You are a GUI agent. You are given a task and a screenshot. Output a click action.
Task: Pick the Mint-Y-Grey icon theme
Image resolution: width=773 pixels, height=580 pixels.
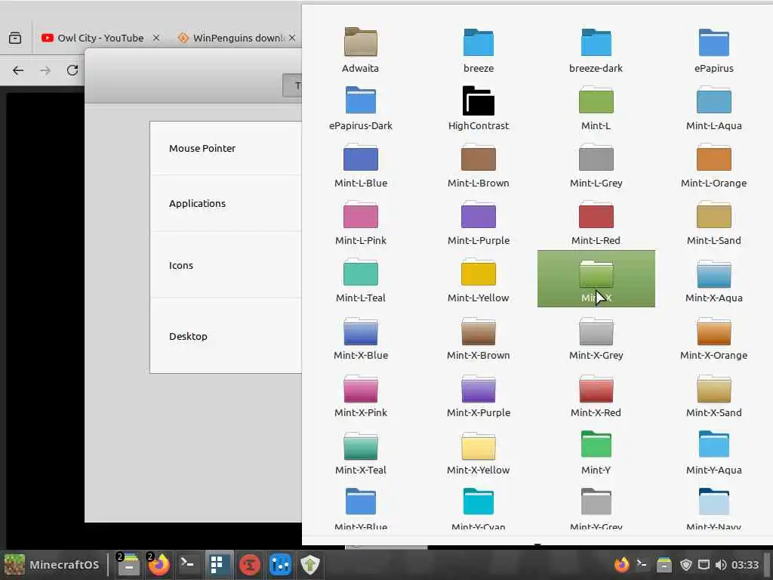tap(596, 507)
